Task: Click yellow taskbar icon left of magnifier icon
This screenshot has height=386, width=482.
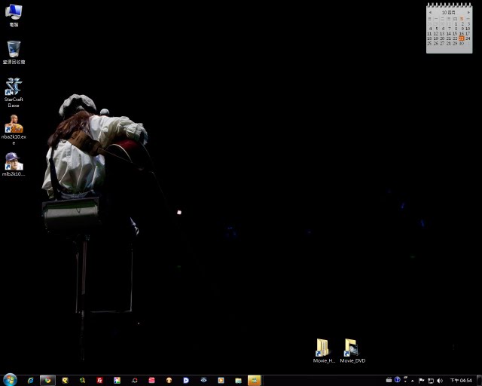Action: pyautogui.click(x=65, y=381)
